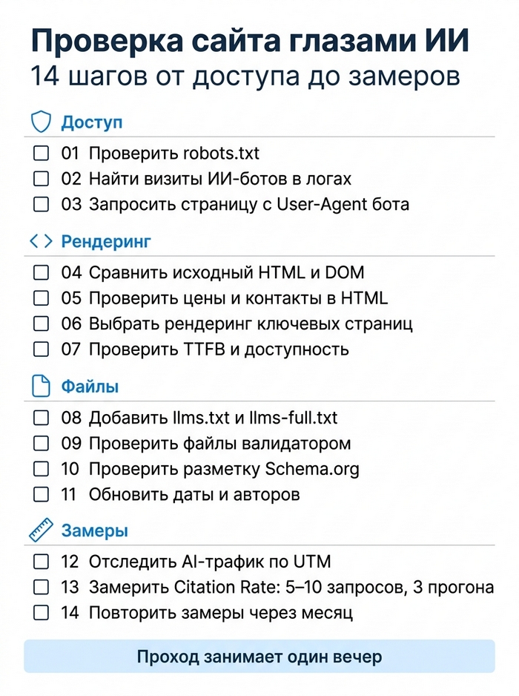Check the box for Проверить robots.txt

[x=42, y=153]
